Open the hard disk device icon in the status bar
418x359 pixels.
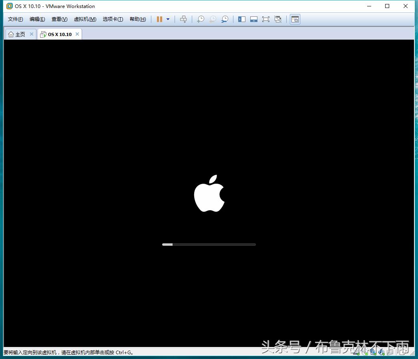point(356,352)
